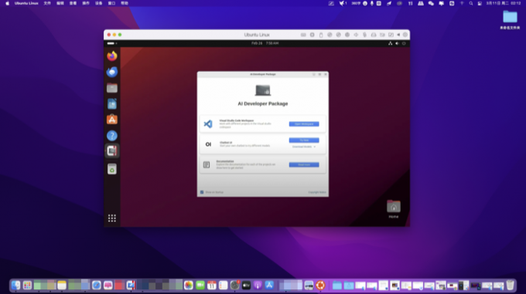Click the Open Workspace button
Viewport: 526px width, 294px height.
pyautogui.click(x=304, y=124)
